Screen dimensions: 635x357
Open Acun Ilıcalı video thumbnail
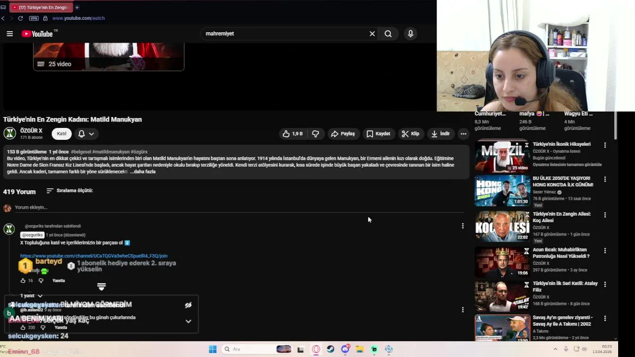coord(502,262)
